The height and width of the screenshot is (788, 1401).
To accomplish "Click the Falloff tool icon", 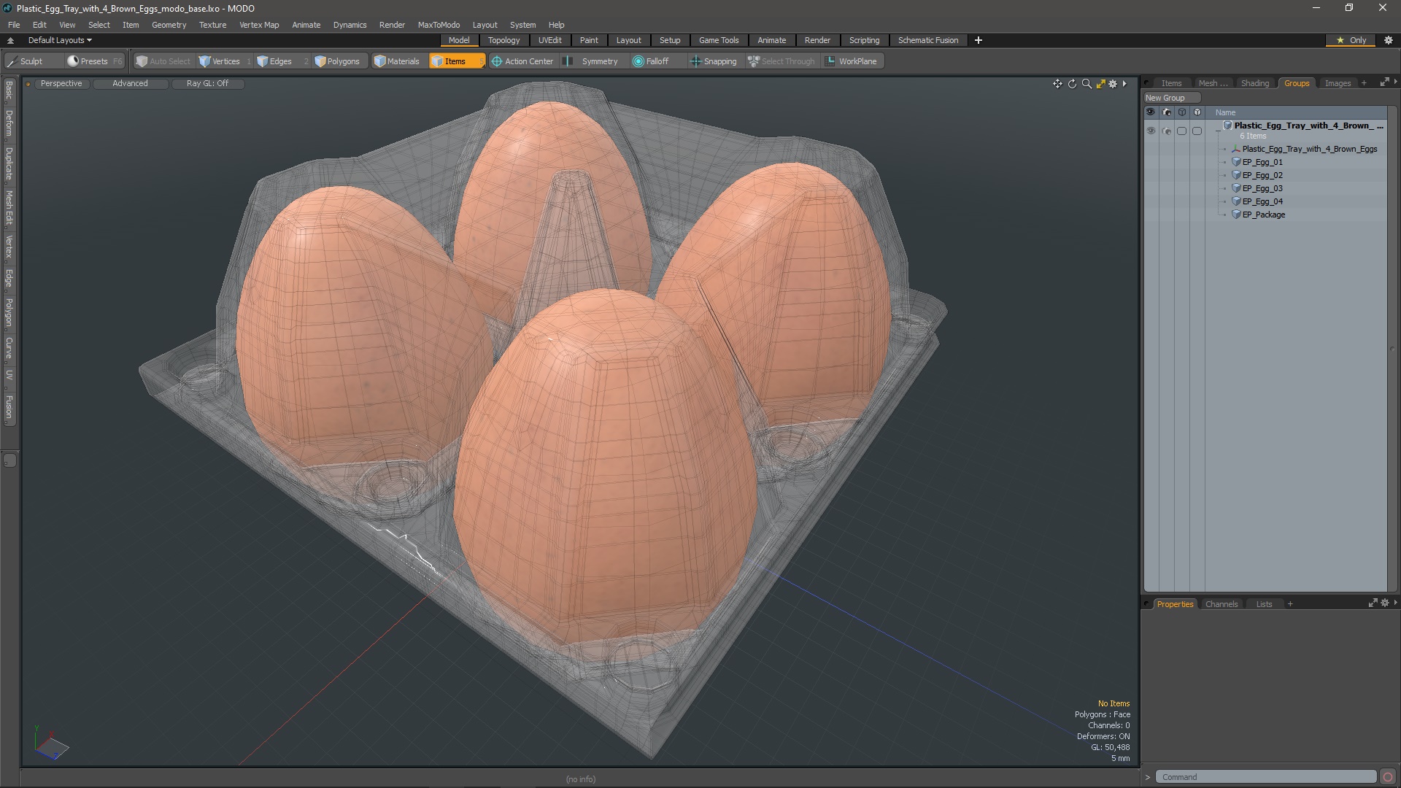I will click(x=638, y=61).
